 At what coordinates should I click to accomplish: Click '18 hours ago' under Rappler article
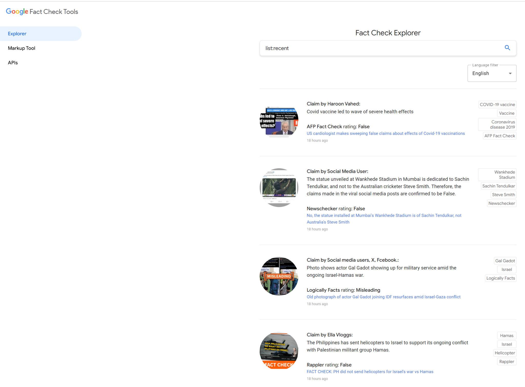point(317,379)
